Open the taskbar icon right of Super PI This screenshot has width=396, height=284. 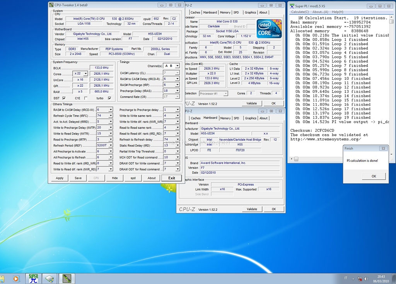49,279
